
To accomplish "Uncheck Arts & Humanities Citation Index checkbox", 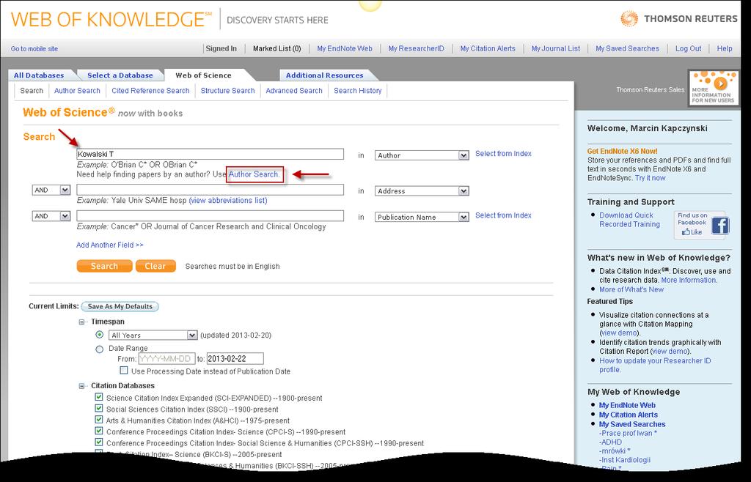I will (99, 420).
